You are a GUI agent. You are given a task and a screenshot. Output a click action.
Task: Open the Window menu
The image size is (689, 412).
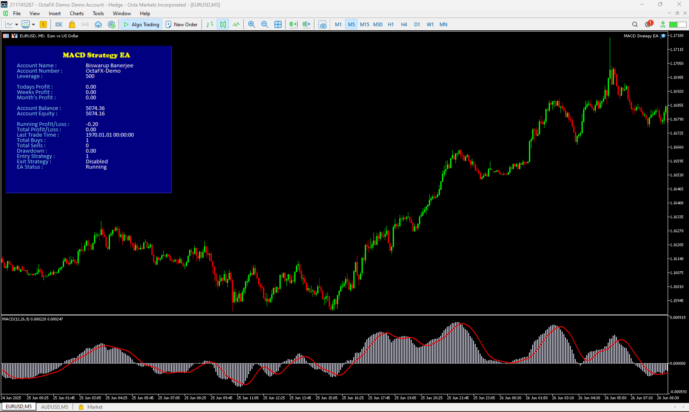(x=122, y=14)
